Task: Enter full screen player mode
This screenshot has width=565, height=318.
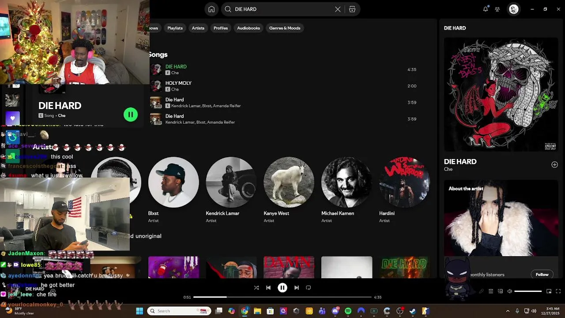Action: click(558, 291)
